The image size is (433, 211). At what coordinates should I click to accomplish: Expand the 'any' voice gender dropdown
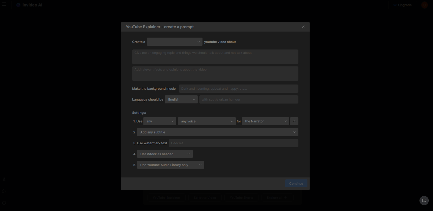[x=160, y=121]
